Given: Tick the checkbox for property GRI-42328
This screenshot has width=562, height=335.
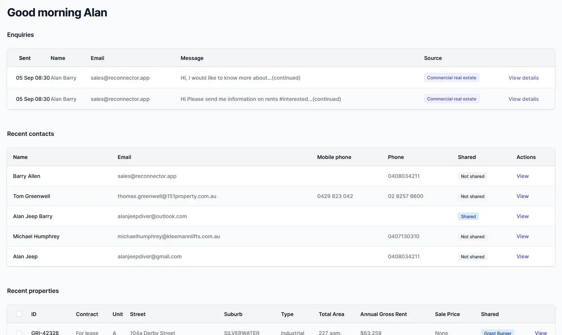Looking at the screenshot, I should coord(19,333).
